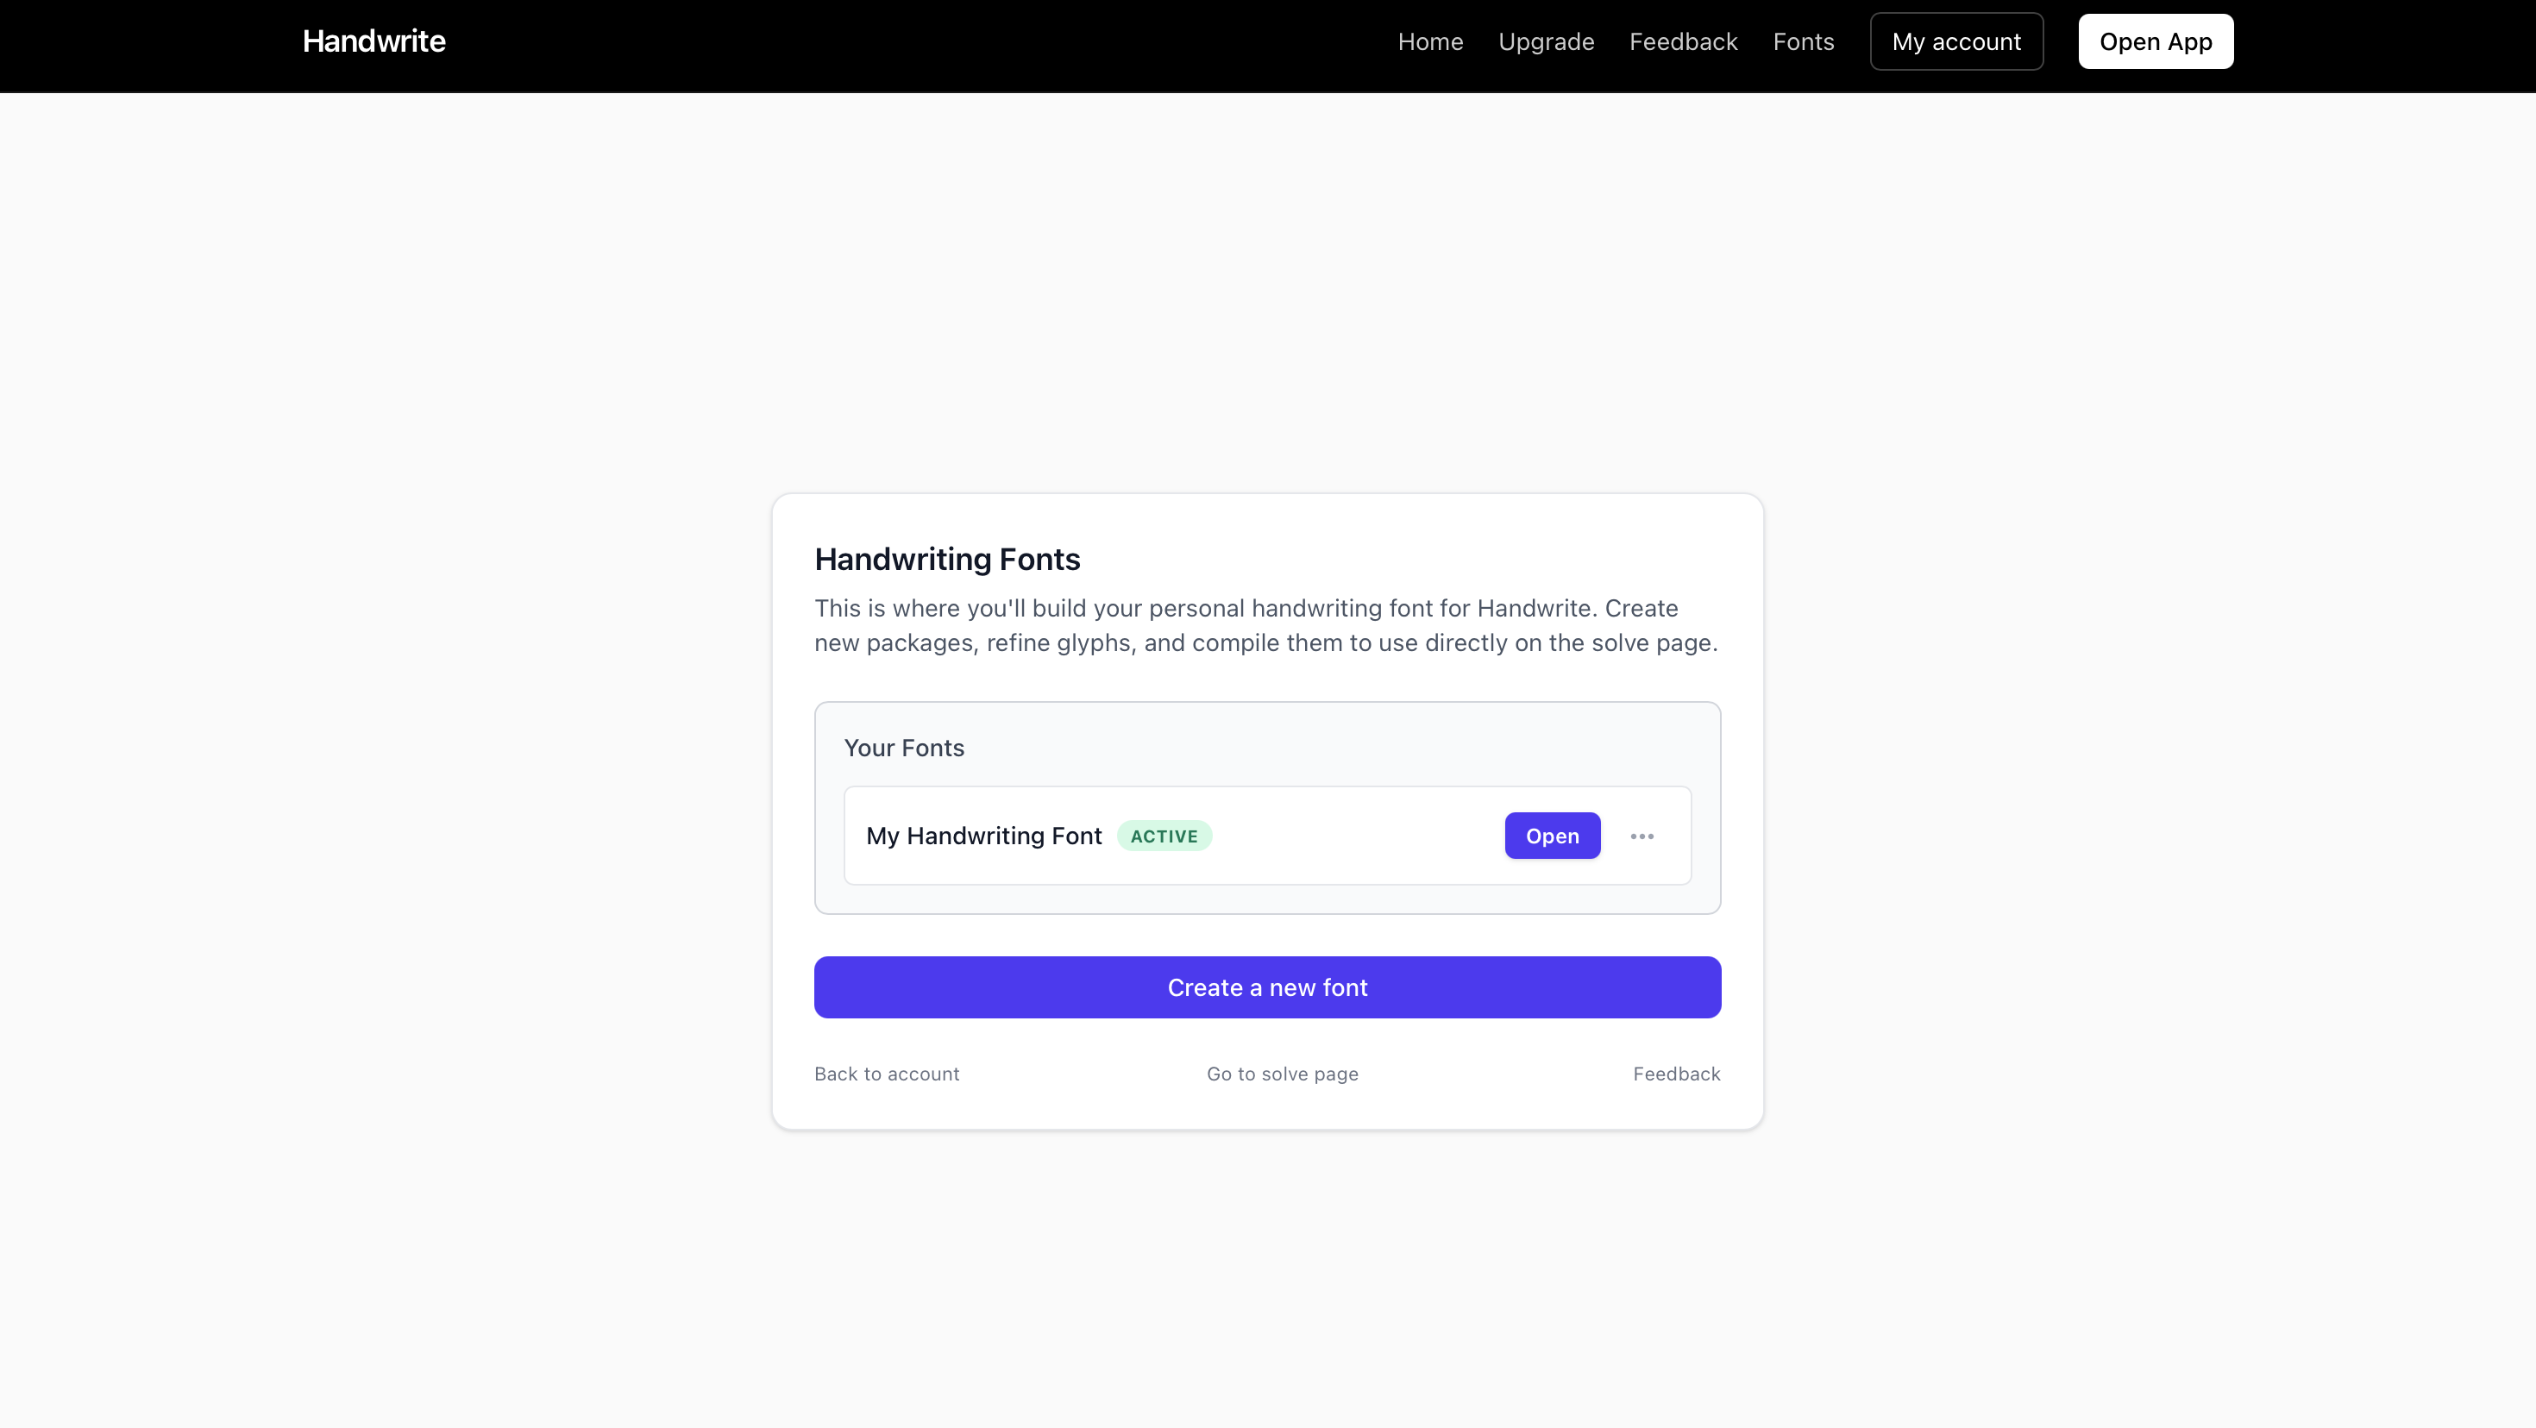
Task: Open My Handwriting Font with Open button
Action: (x=1553, y=836)
